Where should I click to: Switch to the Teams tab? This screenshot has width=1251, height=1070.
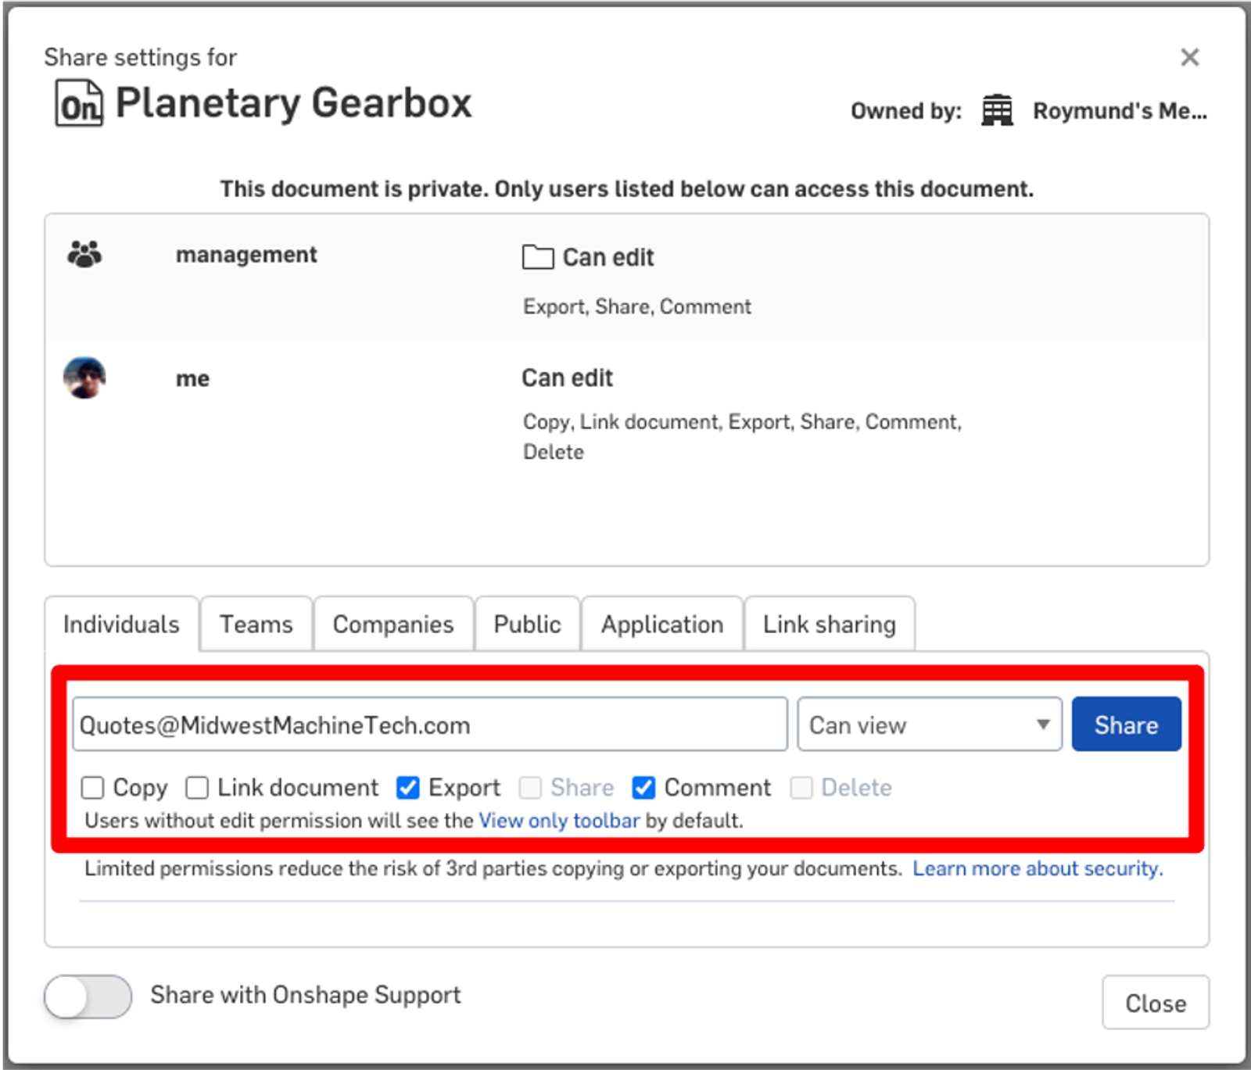[x=256, y=624]
